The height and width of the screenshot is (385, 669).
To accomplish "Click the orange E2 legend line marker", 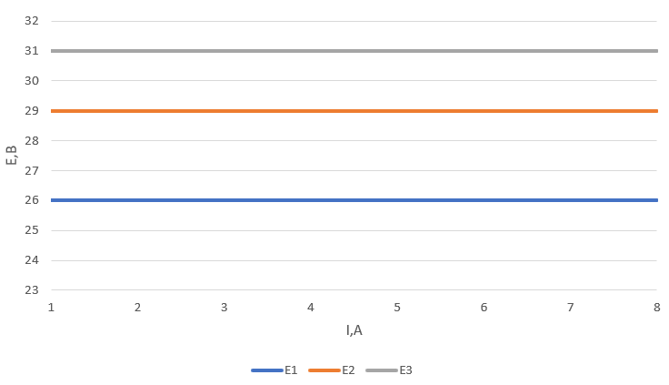I will (x=325, y=370).
